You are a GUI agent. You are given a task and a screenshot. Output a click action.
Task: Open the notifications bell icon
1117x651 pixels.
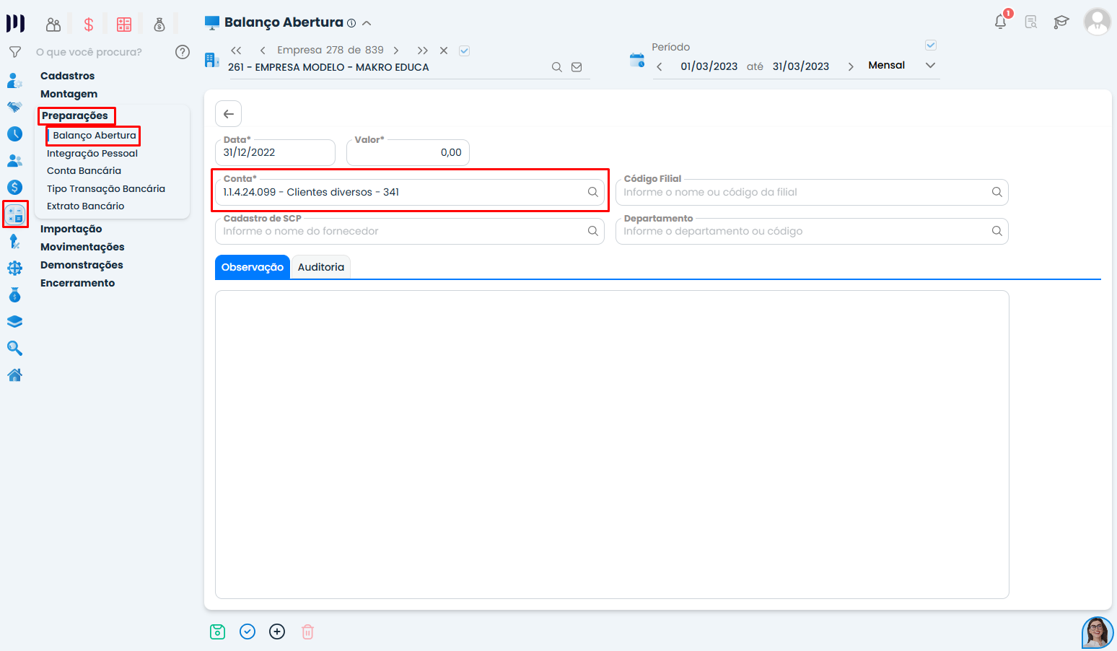(1000, 22)
